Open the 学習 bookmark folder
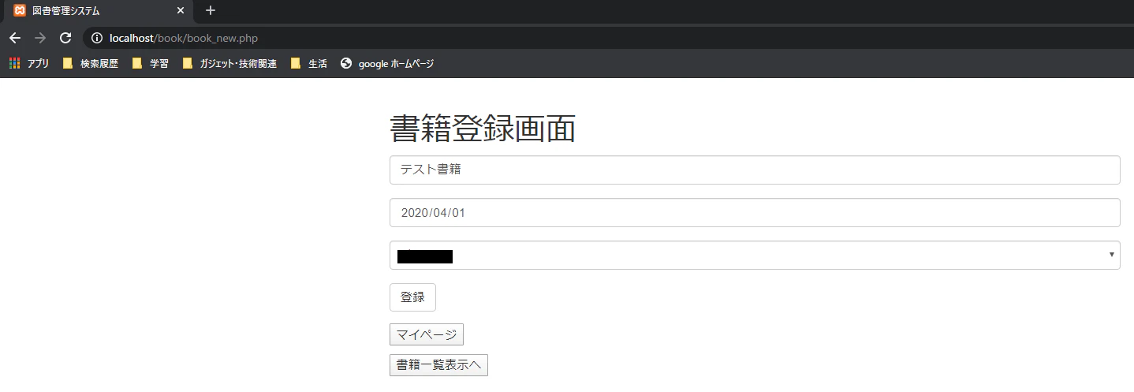Image resolution: width=1134 pixels, height=392 pixels. click(x=151, y=64)
